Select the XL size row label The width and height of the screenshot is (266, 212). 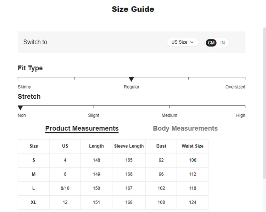point(34,202)
